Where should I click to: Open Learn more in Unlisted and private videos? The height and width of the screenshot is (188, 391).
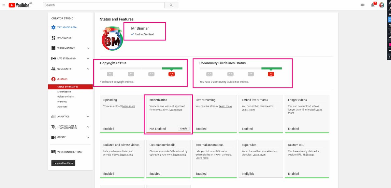[x=126, y=155]
